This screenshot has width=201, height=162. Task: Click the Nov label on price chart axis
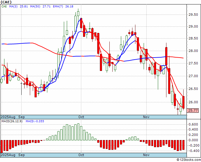coord(146,117)
